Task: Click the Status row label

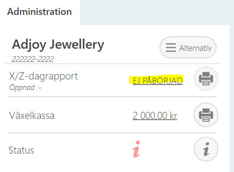Action: (21, 150)
